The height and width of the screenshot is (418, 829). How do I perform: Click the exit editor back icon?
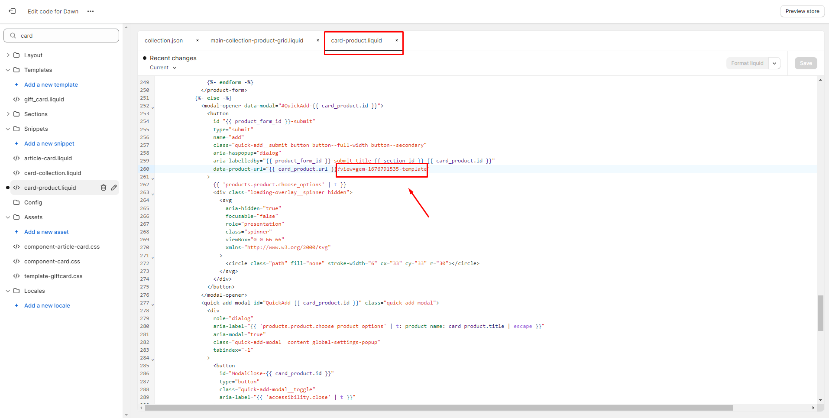point(12,11)
